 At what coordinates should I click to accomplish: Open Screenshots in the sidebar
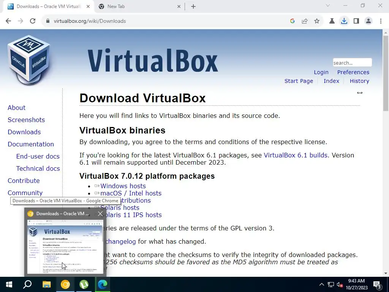26,120
